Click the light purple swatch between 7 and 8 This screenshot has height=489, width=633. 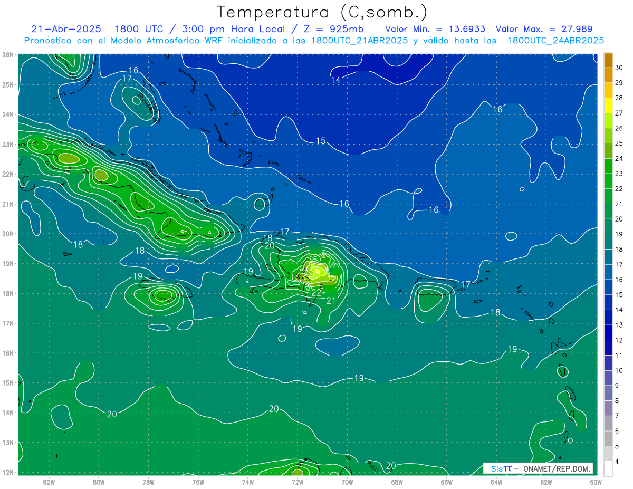[x=608, y=408]
